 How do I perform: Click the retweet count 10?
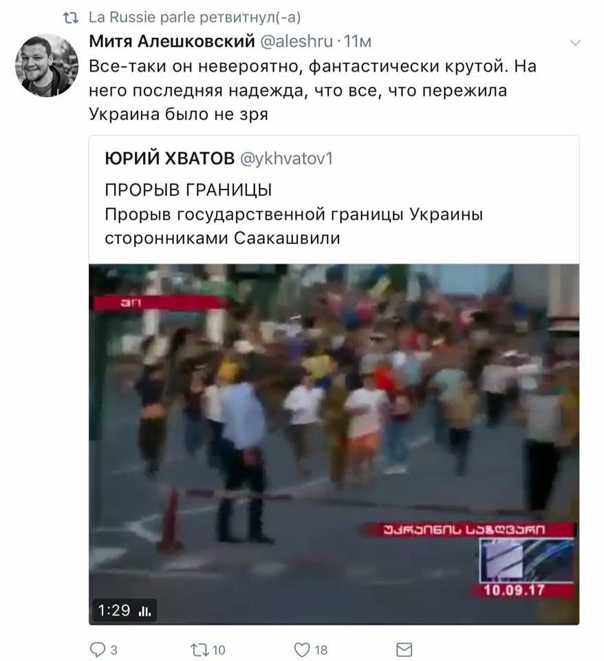(219, 651)
